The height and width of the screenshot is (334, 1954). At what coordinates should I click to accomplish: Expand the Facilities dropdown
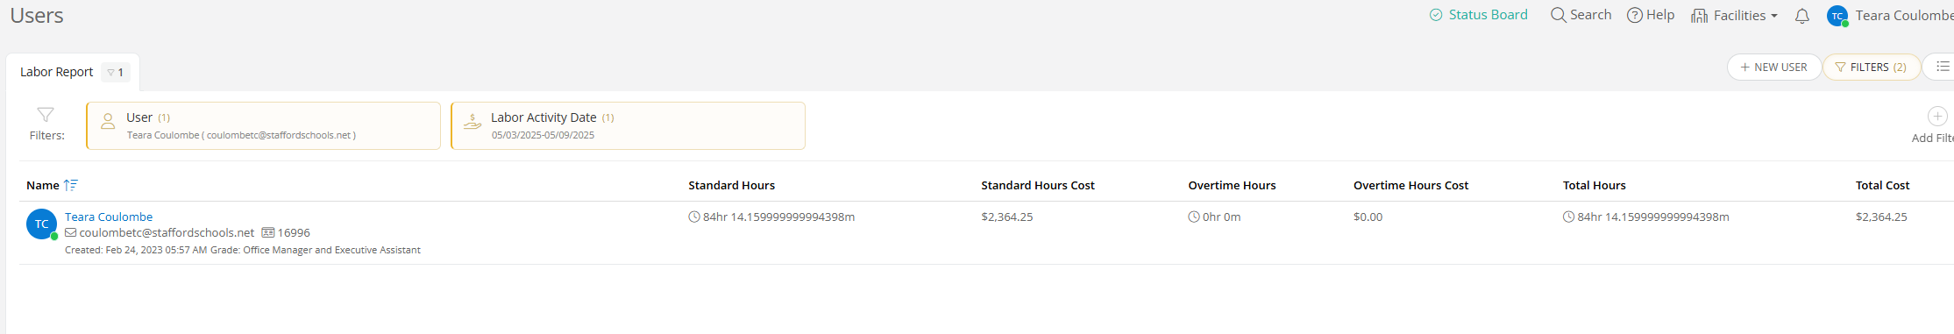point(1734,16)
